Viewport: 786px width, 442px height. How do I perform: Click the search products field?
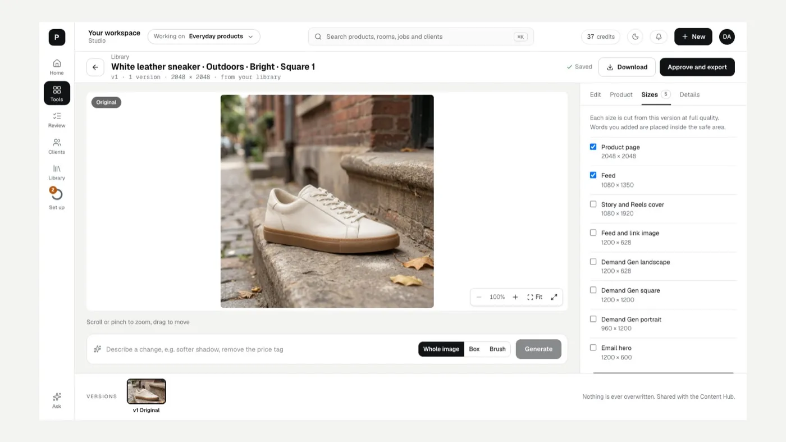click(421, 37)
